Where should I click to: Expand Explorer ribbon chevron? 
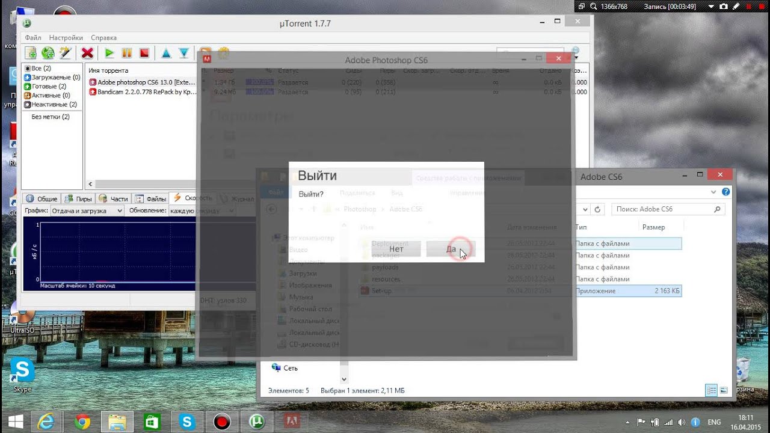(714, 192)
